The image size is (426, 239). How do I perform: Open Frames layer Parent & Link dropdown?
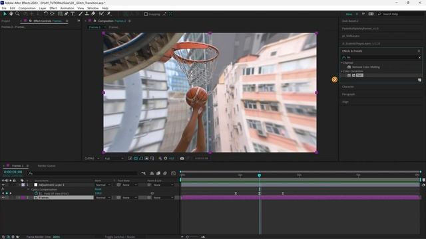[x=163, y=198]
